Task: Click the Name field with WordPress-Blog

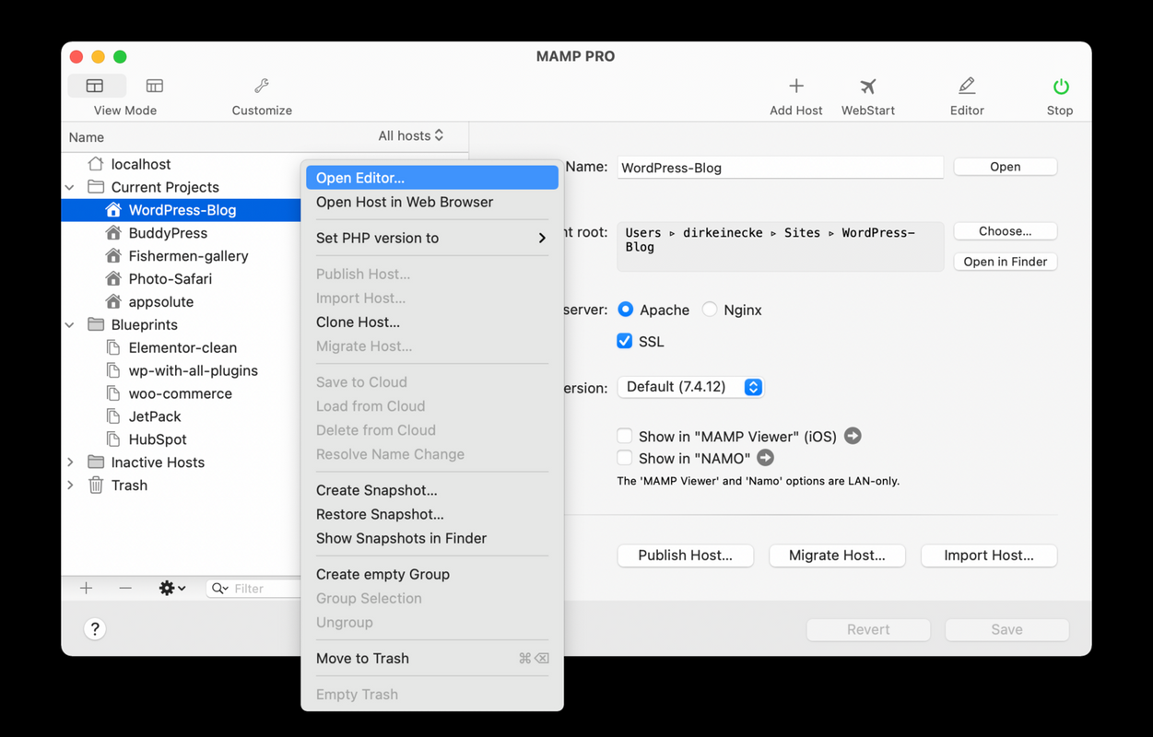Action: point(781,168)
